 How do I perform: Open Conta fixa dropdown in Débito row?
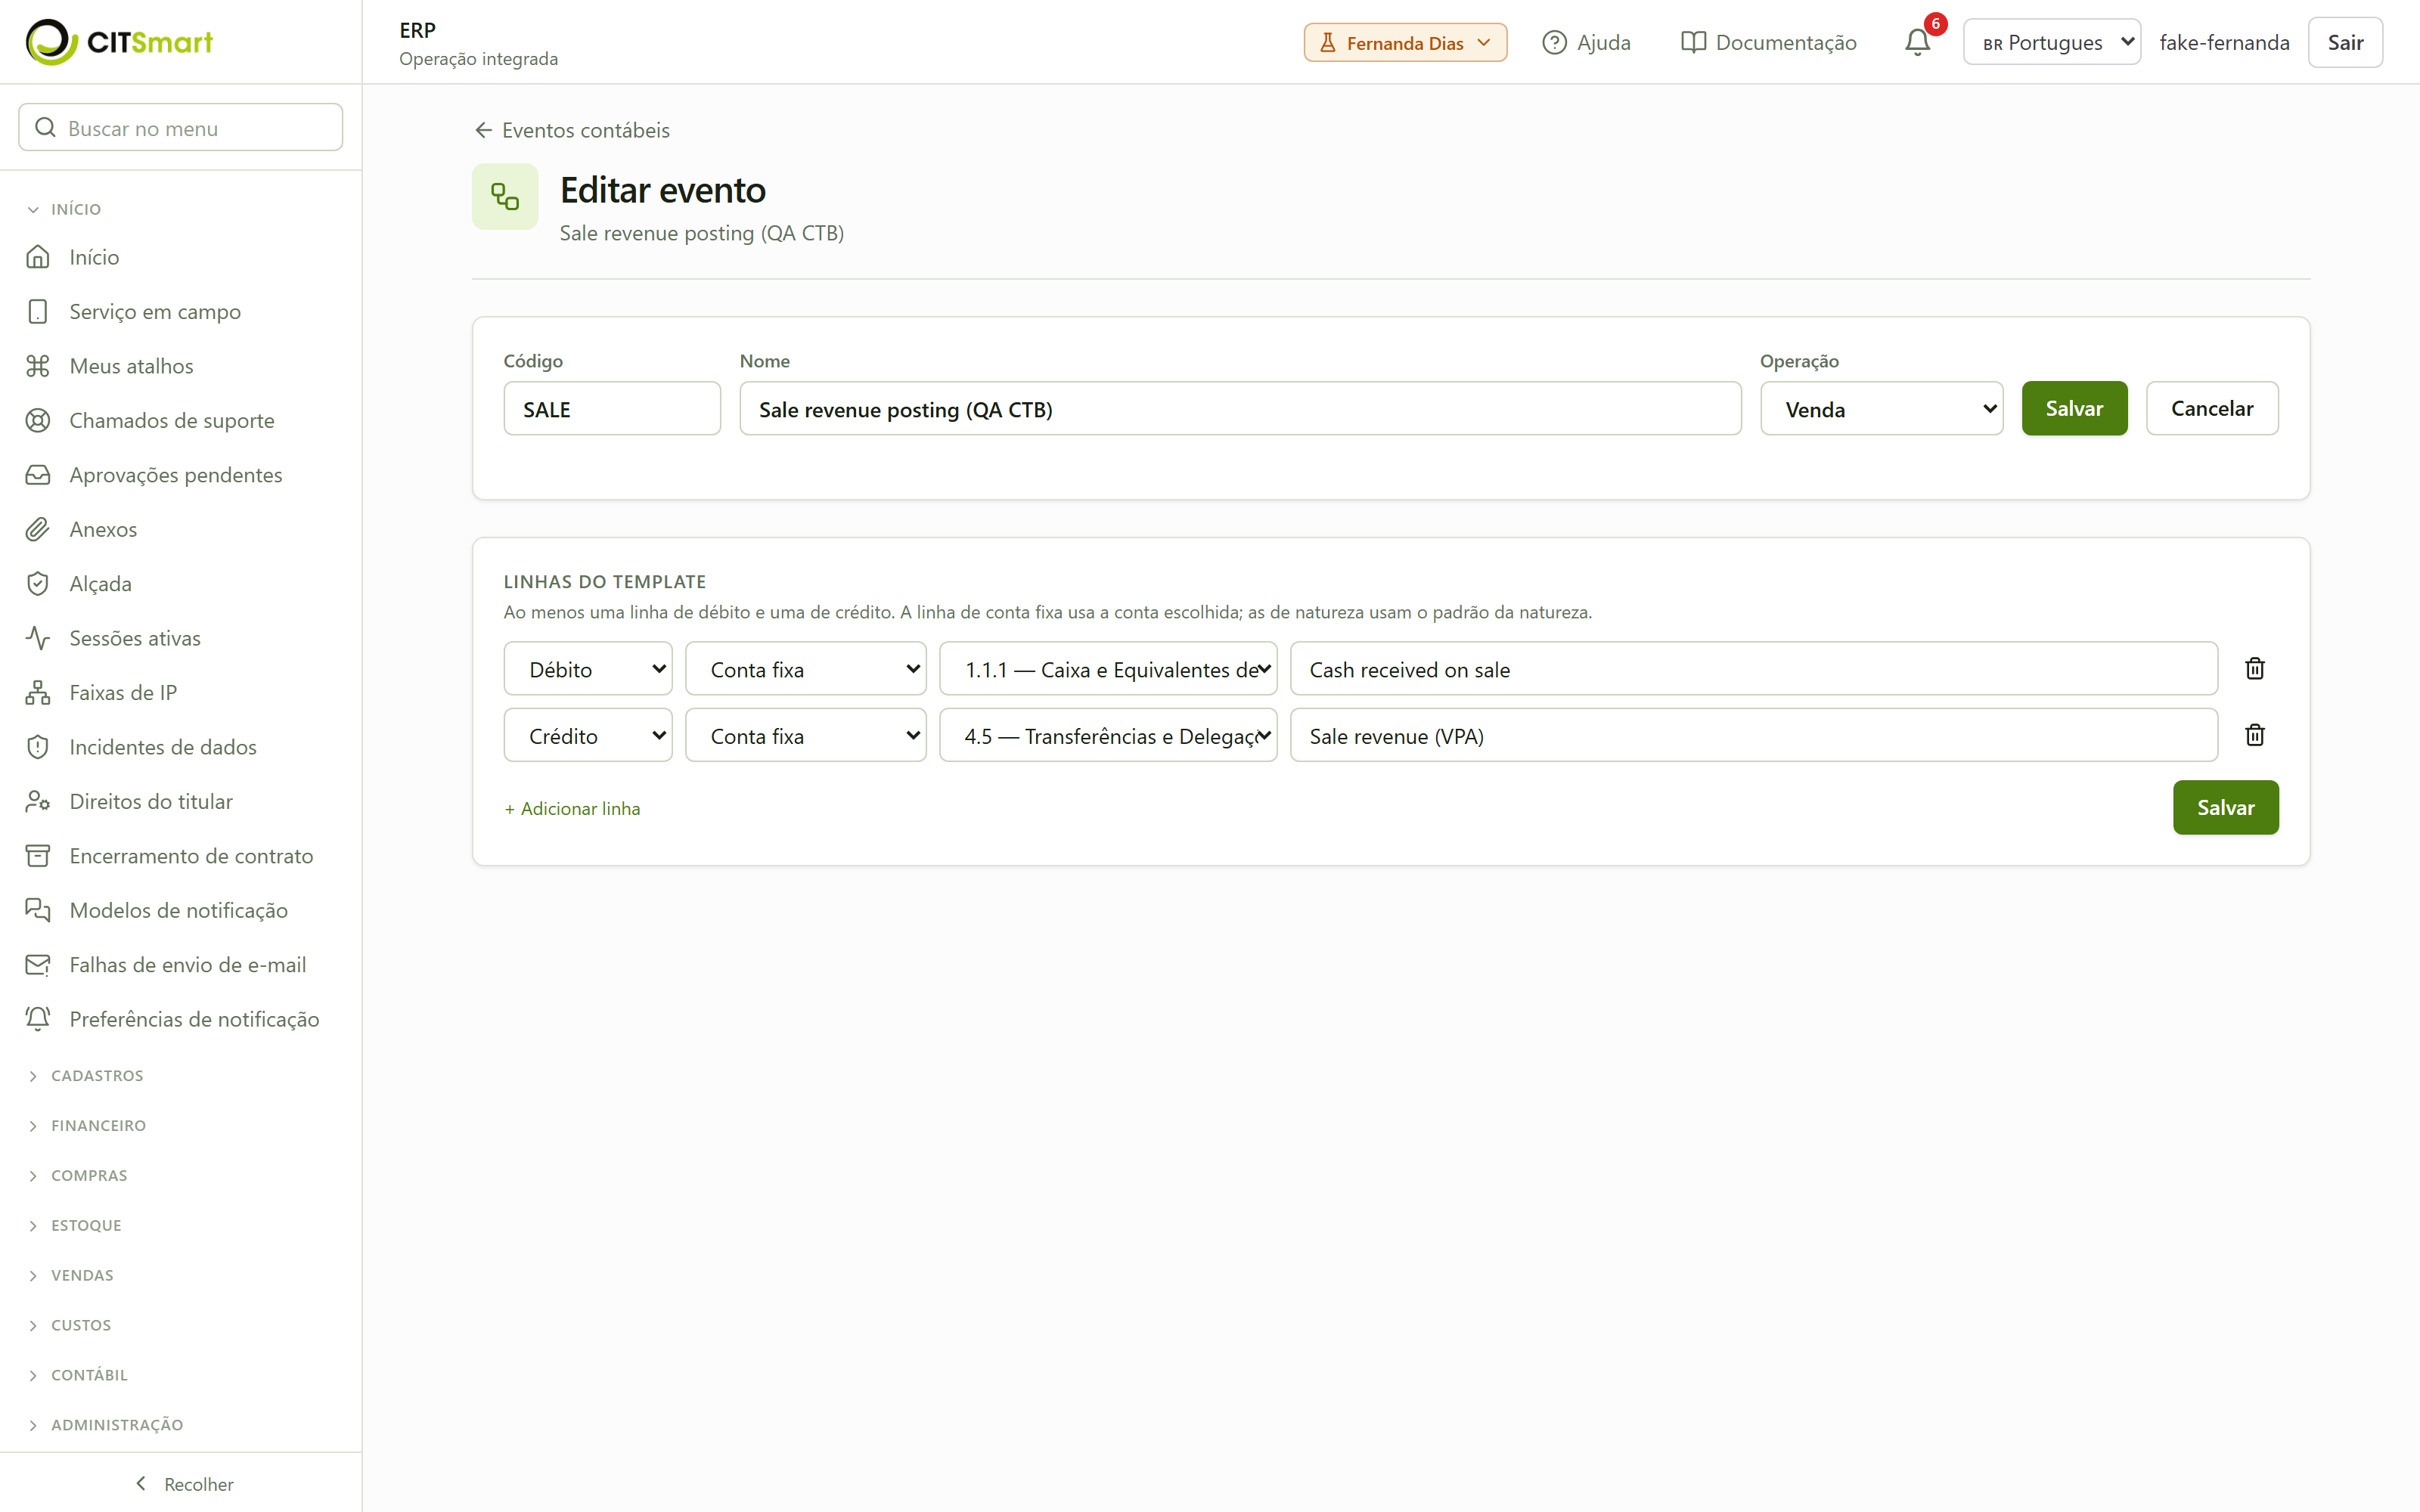pyautogui.click(x=806, y=668)
